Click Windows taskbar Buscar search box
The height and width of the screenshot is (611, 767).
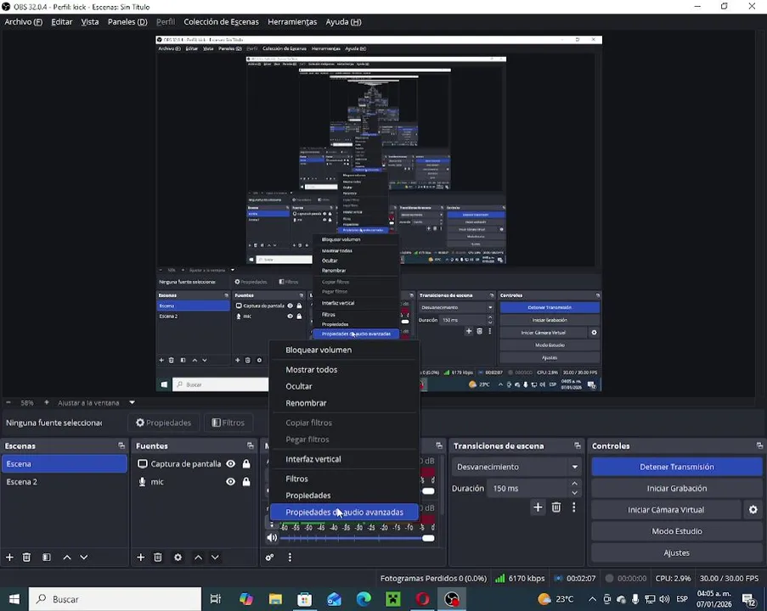point(115,599)
